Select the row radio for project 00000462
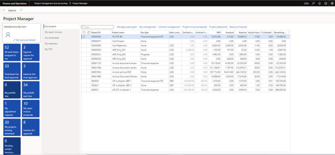Image resolution: width=335 pixels, height=155 pixels. (84, 36)
